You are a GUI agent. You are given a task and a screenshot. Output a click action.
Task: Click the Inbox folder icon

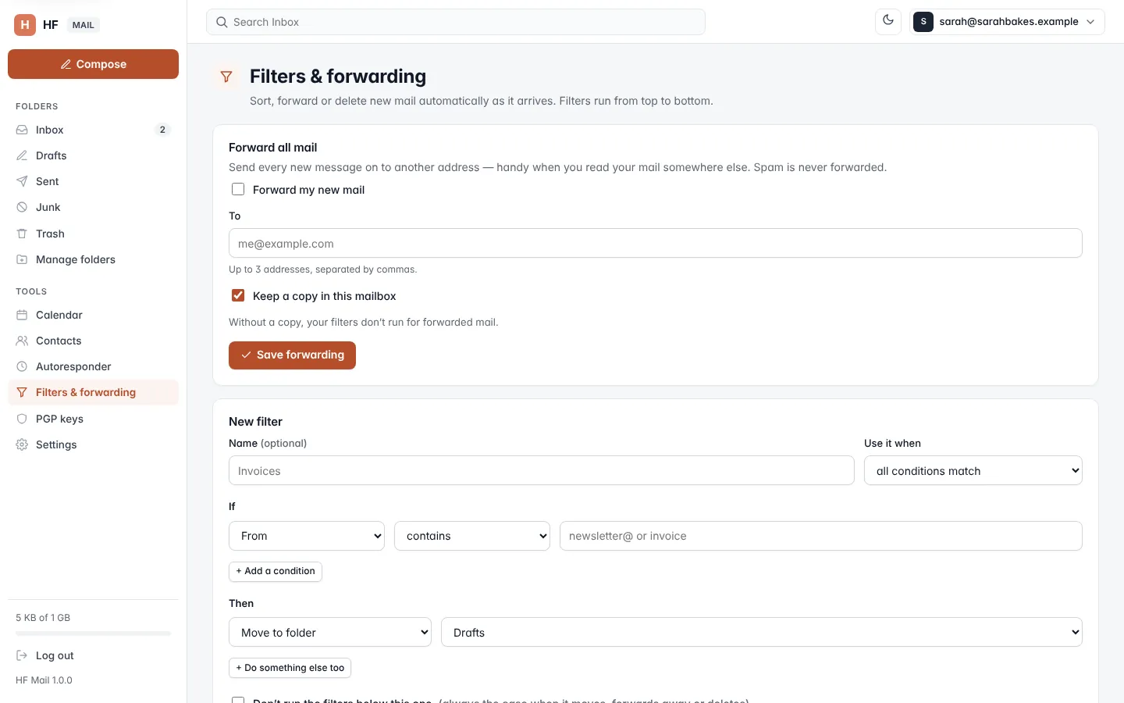pyautogui.click(x=22, y=130)
